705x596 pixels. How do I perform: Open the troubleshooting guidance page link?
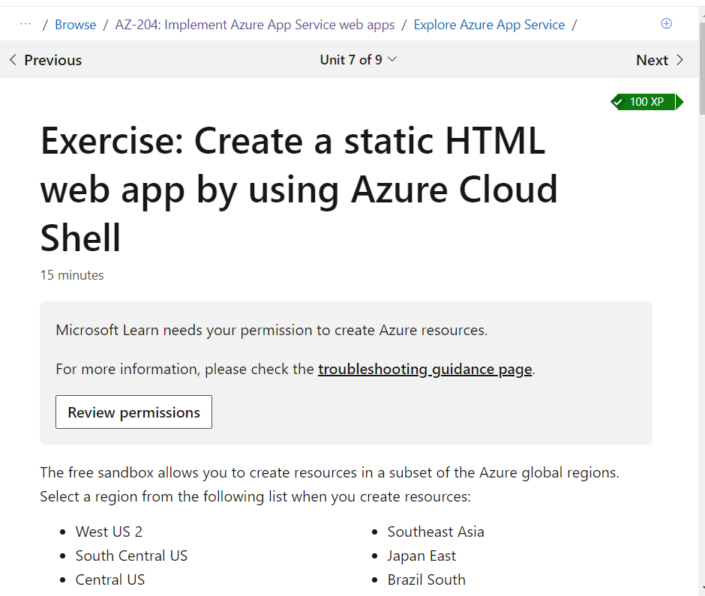424,369
